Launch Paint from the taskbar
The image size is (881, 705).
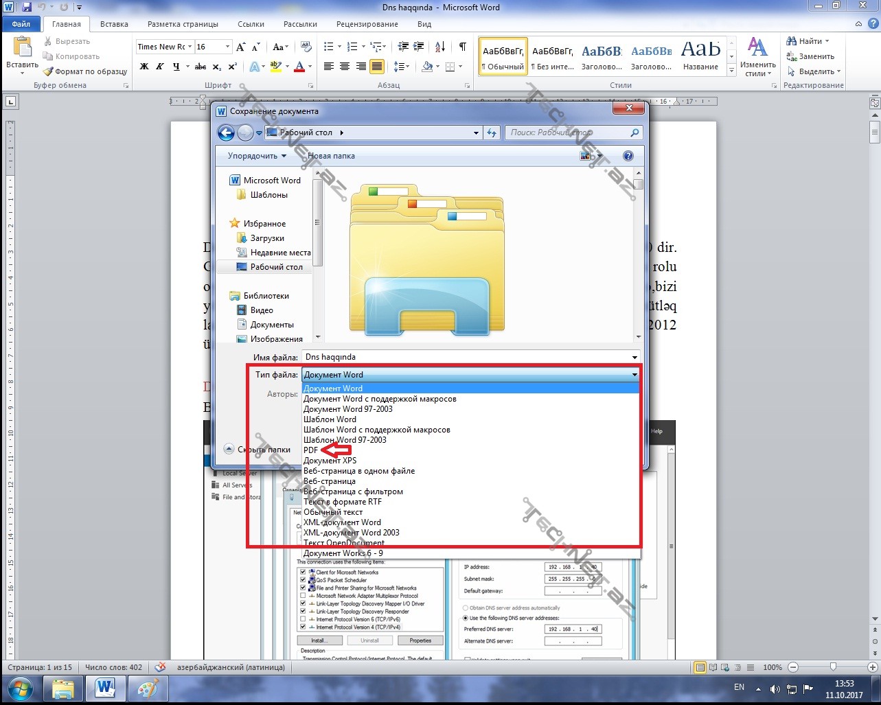tap(148, 687)
